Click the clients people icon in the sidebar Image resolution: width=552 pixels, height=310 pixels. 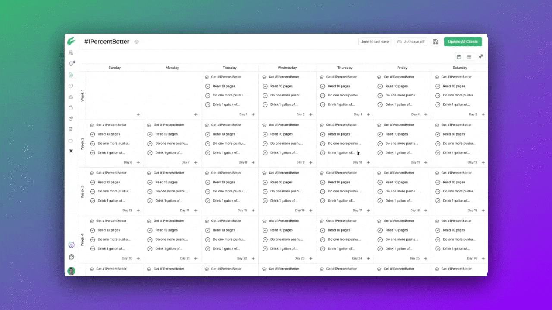(x=71, y=53)
